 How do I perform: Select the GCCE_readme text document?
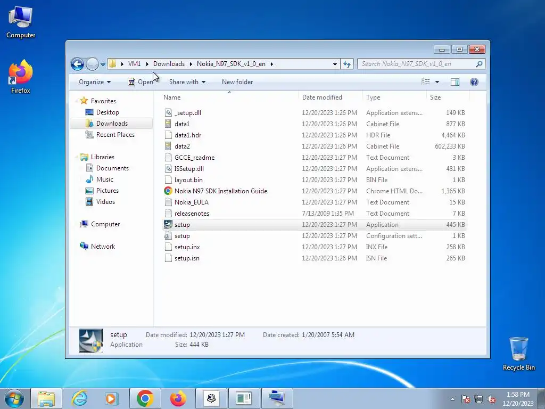click(x=194, y=158)
